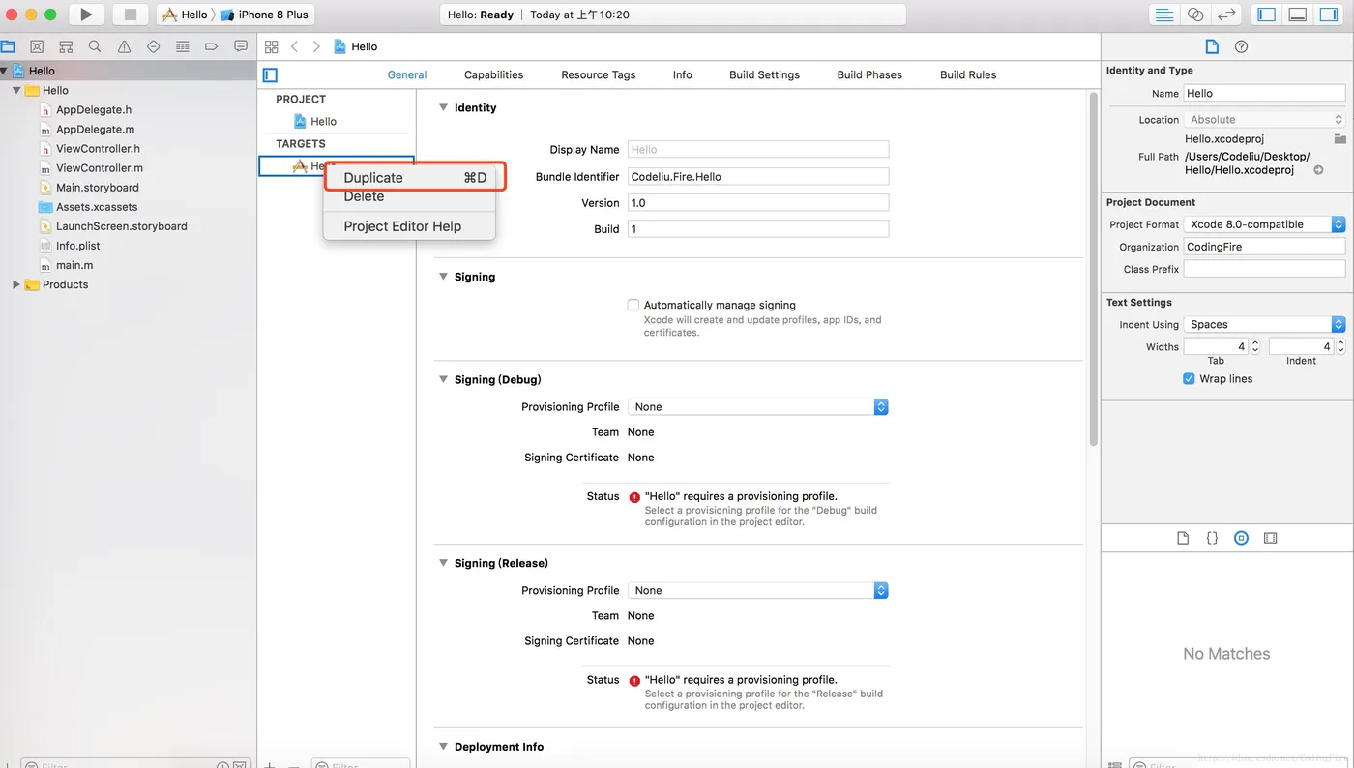Uncheck the Wrap lines checkbox
This screenshot has width=1354, height=768.
[1189, 379]
